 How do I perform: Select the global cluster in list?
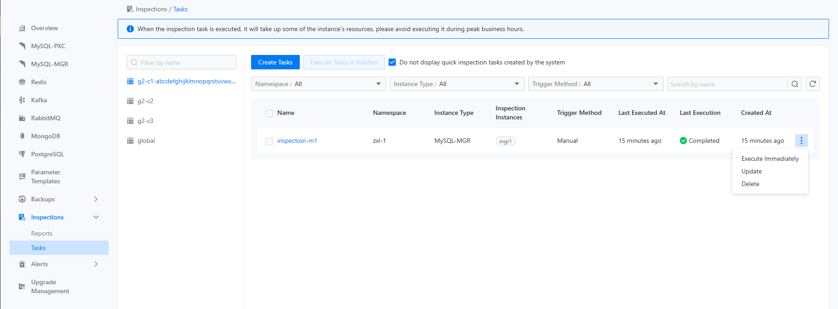146,141
